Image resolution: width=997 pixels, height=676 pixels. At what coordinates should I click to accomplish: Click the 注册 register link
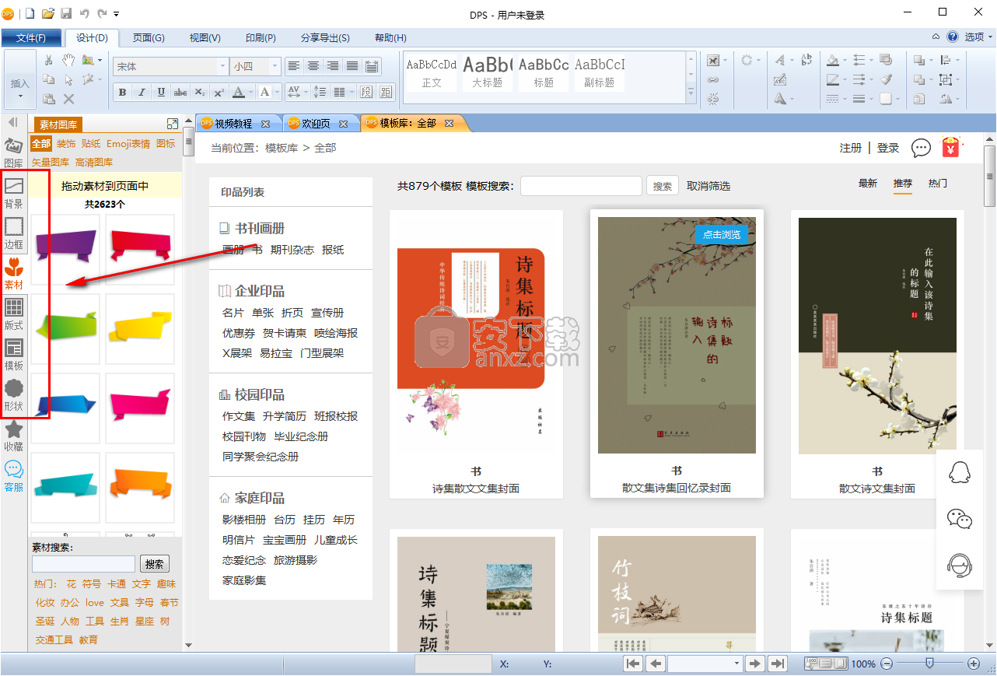(851, 148)
